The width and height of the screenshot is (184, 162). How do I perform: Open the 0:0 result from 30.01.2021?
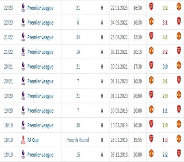pos(165,67)
